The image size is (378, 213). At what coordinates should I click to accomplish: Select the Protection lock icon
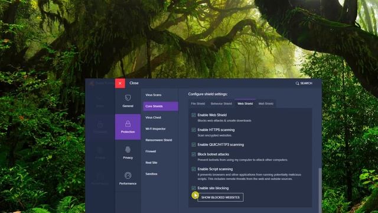(x=128, y=124)
